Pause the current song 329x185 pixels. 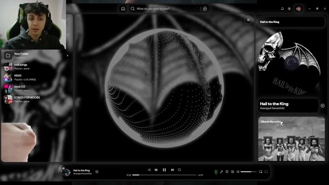(x=164, y=170)
